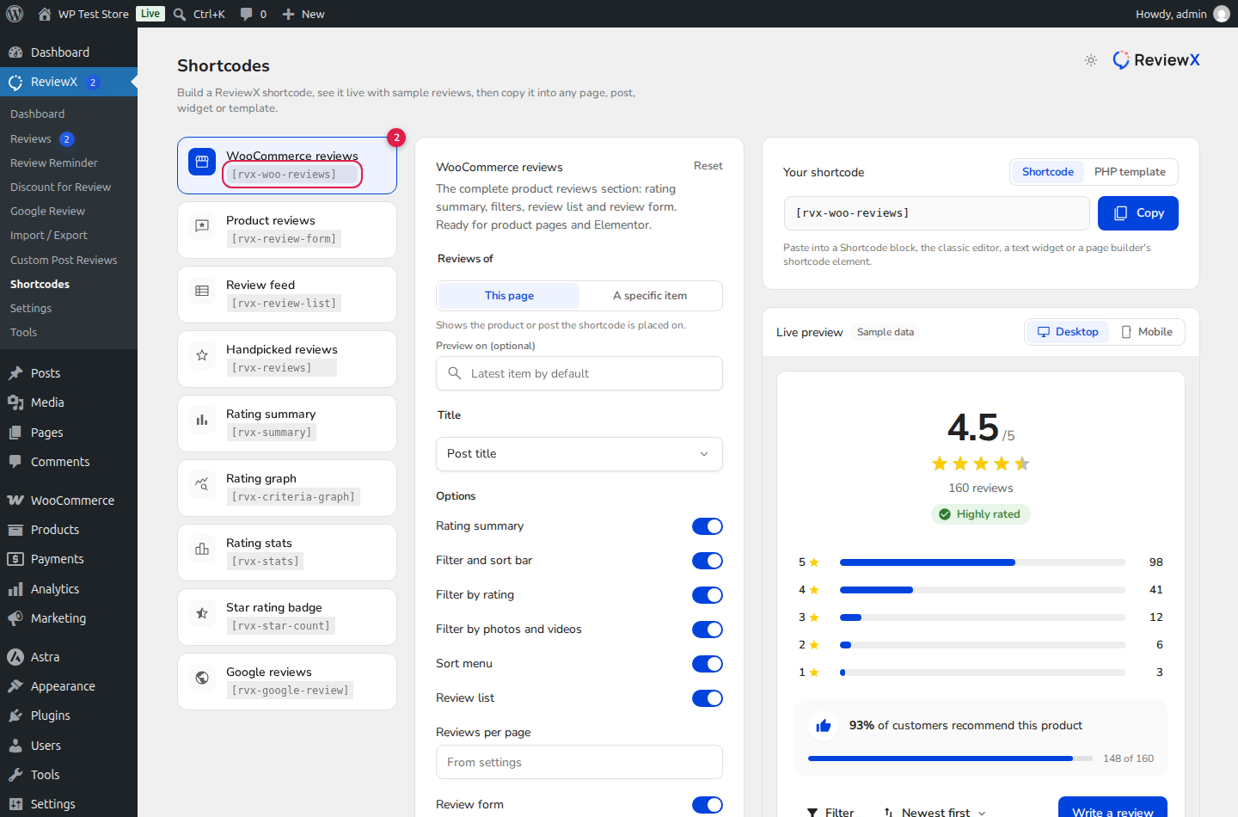Open ReviewX Settings submenu link
Image resolution: width=1238 pixels, height=817 pixels.
31,308
